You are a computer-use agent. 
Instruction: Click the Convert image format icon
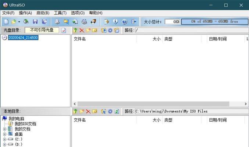(75, 22)
